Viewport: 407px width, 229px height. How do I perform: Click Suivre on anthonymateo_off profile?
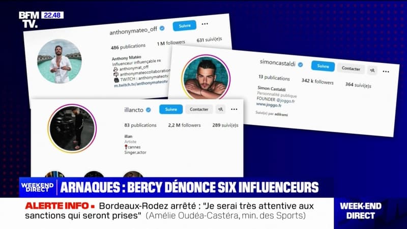pos(185,26)
